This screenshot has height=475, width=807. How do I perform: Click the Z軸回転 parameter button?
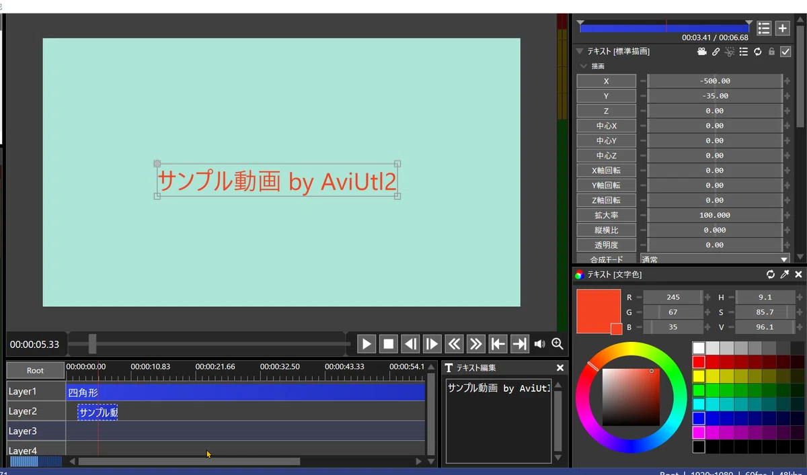click(606, 200)
